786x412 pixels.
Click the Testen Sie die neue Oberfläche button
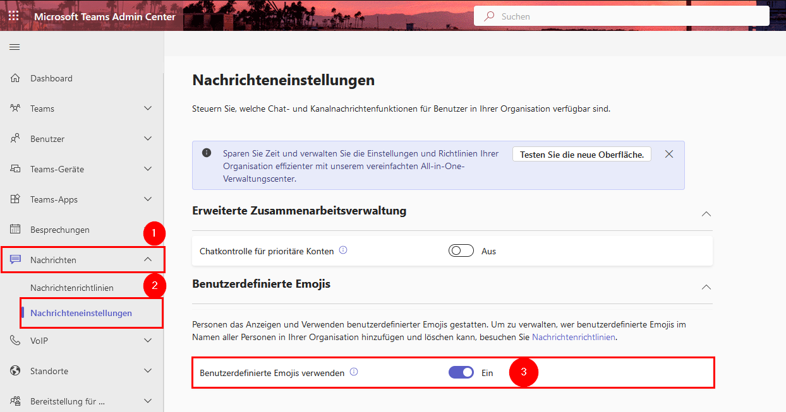click(x=582, y=155)
